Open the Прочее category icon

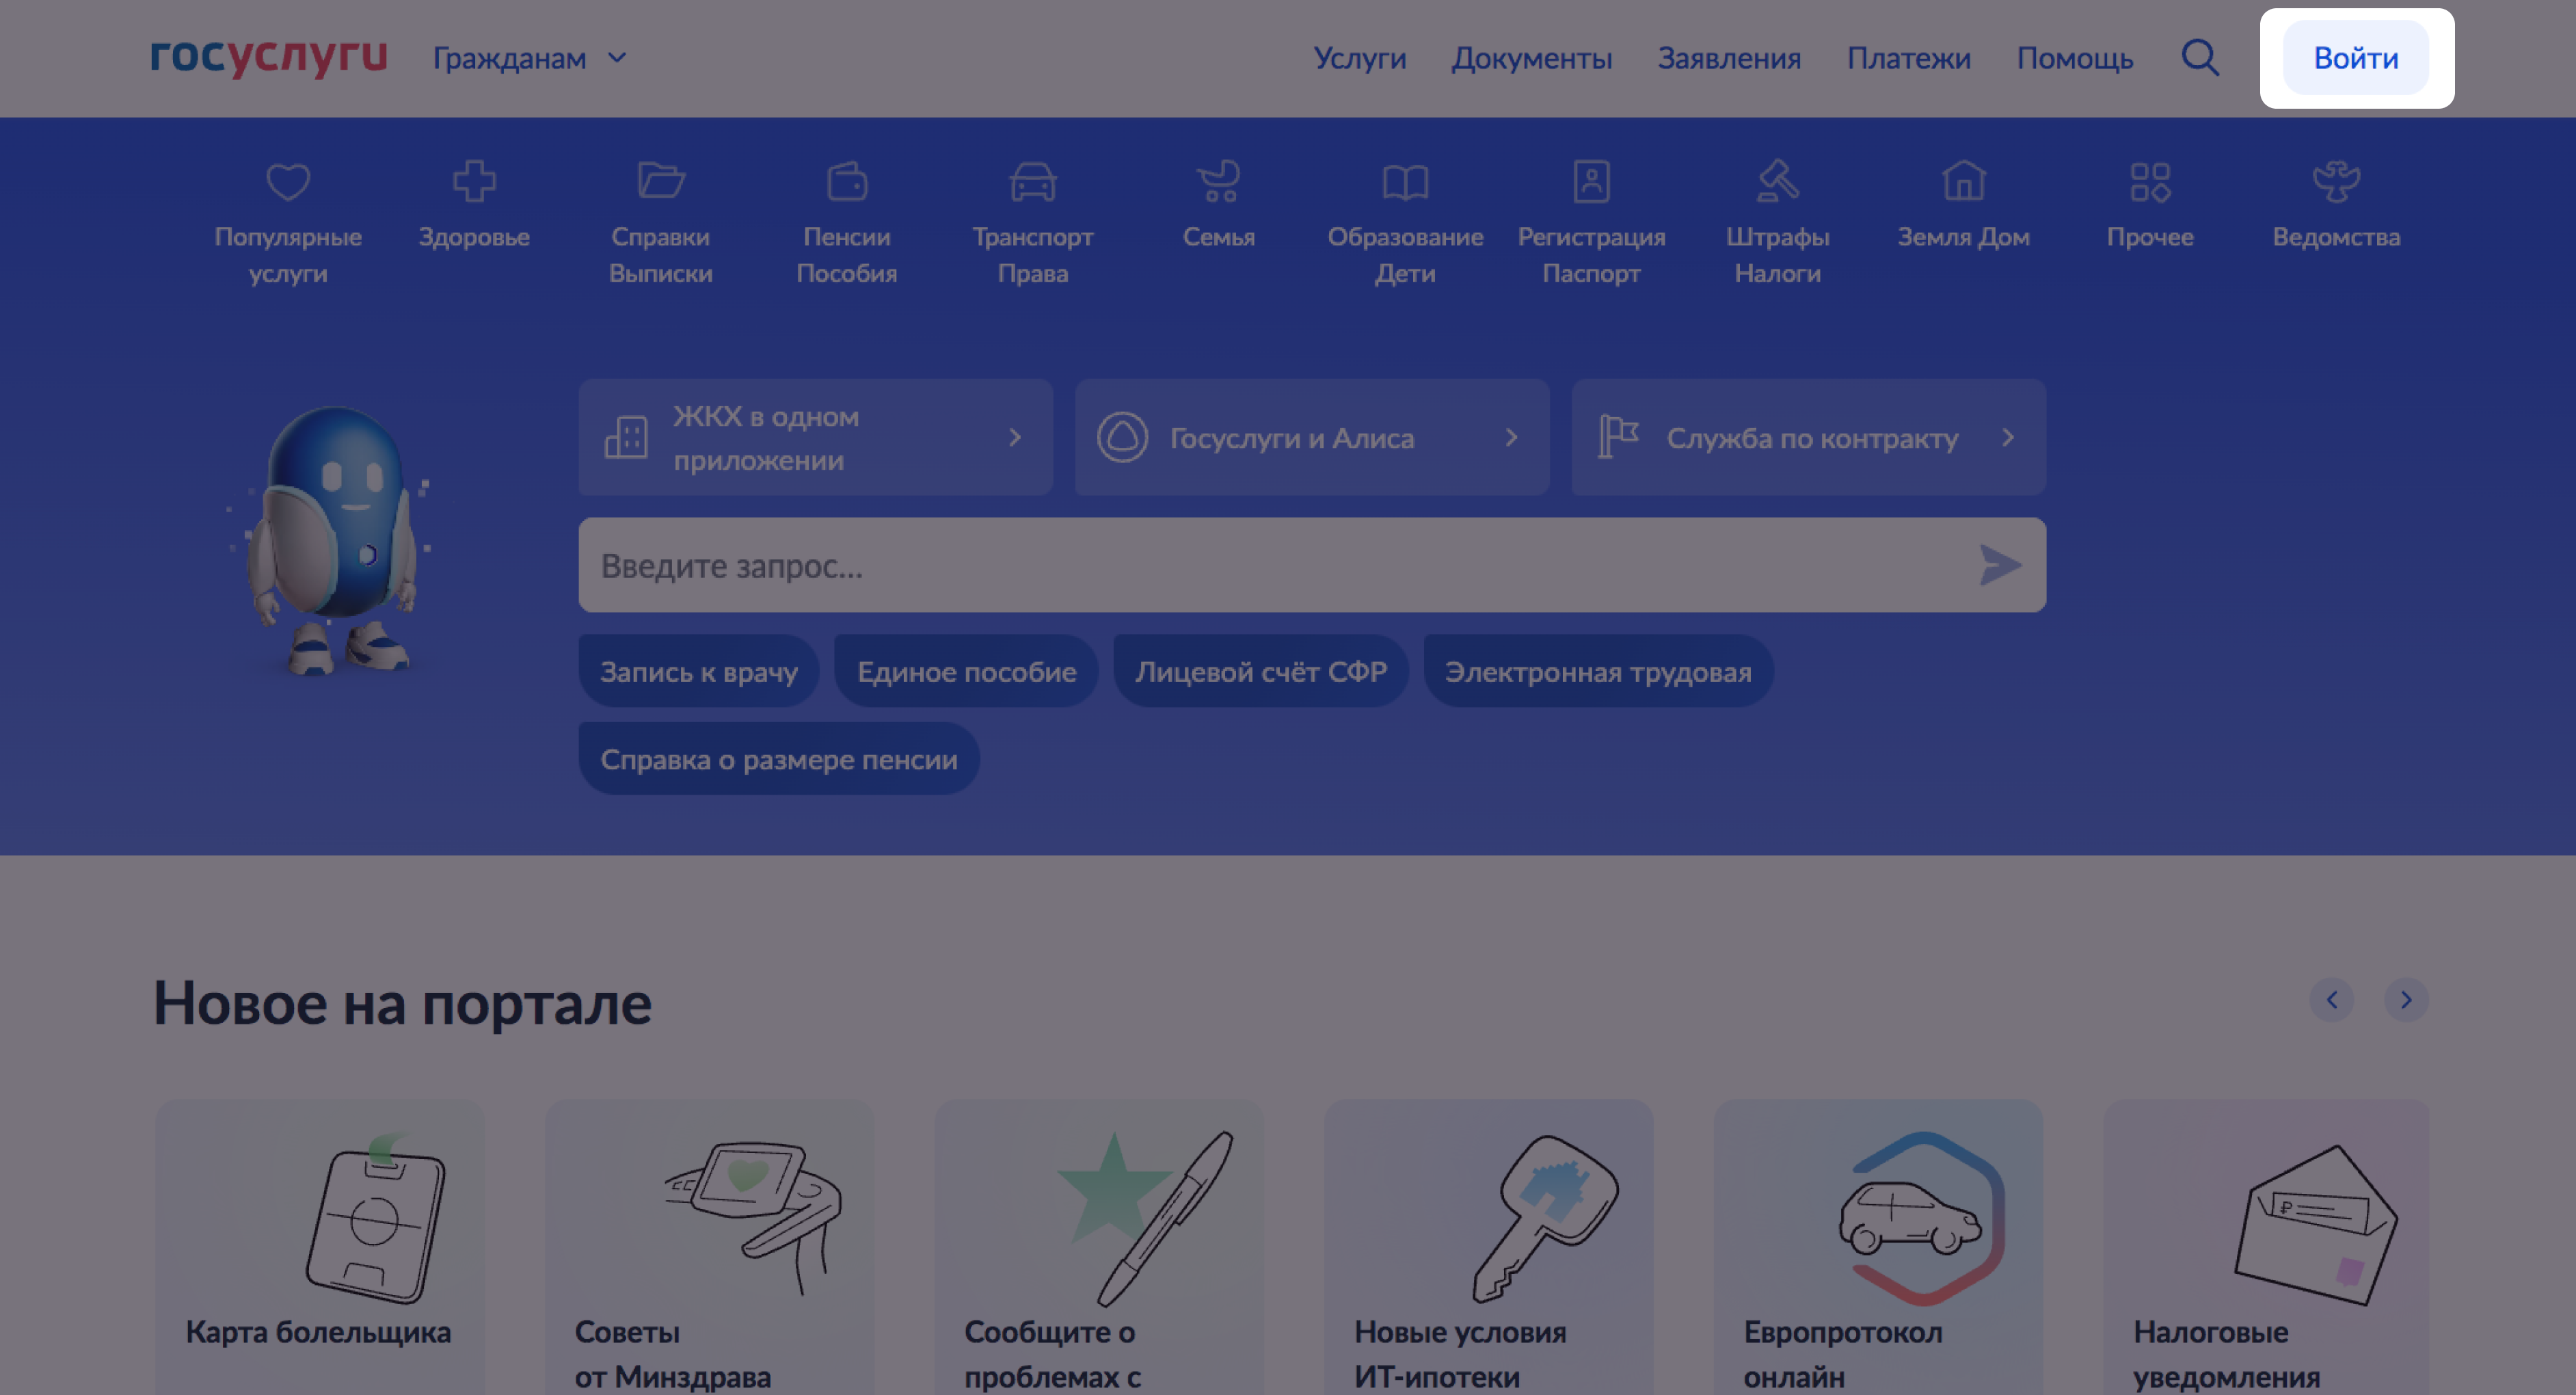coord(2150,181)
